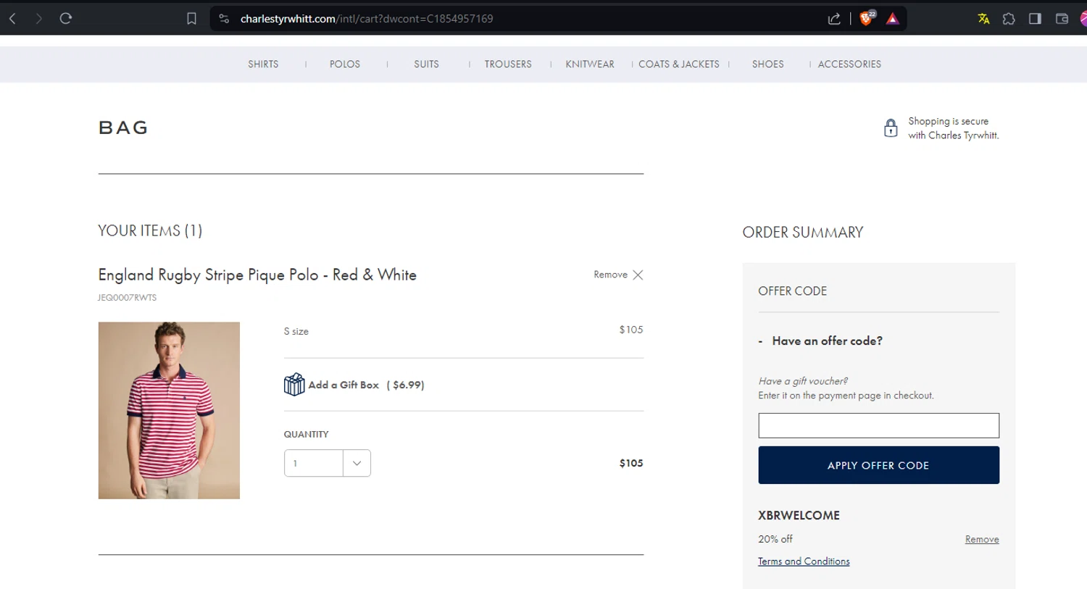Screen dimensions: 1087x589
Task: Click the '20% off' discount text
Action: [775, 539]
